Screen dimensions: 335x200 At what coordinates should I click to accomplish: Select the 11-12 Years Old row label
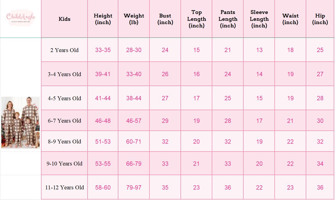(64, 187)
